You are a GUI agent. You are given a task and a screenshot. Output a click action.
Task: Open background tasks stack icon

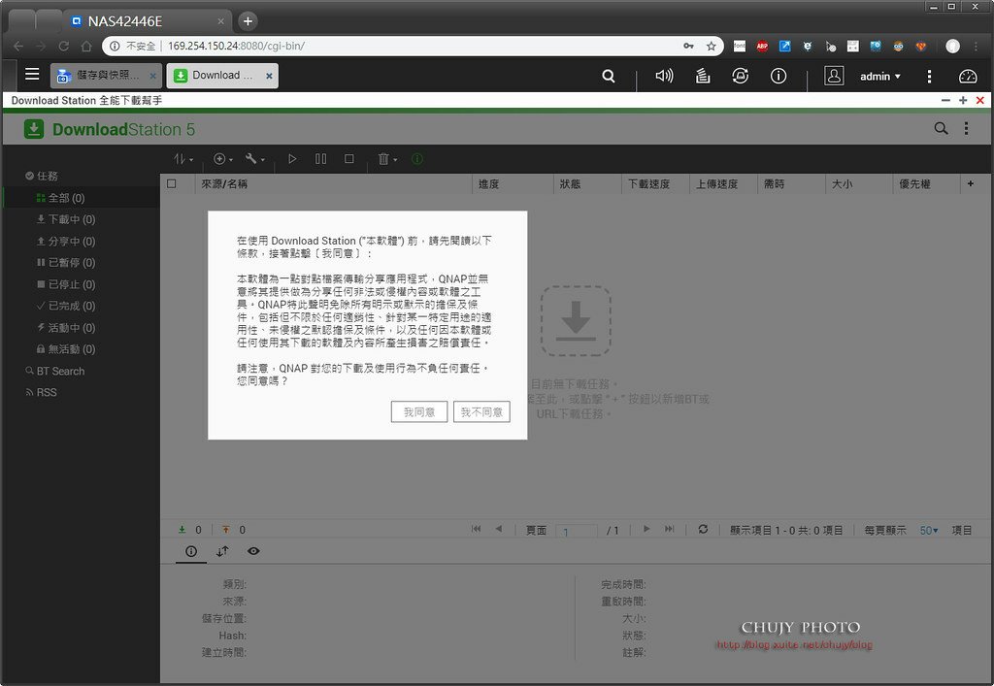(x=703, y=76)
